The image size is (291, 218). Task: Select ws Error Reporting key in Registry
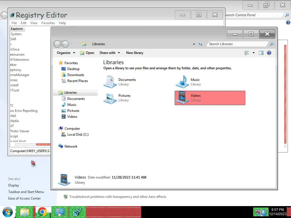click(x=24, y=111)
